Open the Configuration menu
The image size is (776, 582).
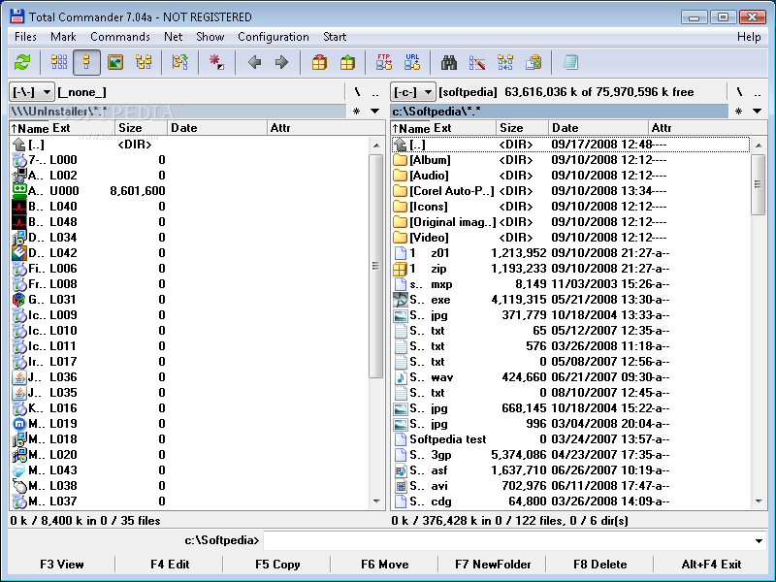coord(274,37)
